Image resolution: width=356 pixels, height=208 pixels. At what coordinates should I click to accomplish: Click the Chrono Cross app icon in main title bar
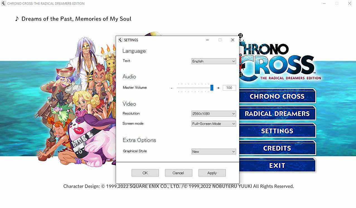[x=4, y=3]
